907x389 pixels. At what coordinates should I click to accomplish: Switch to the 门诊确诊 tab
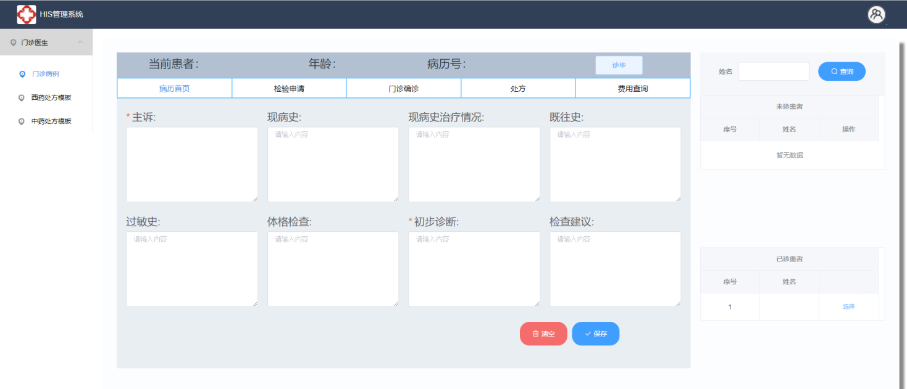click(403, 88)
